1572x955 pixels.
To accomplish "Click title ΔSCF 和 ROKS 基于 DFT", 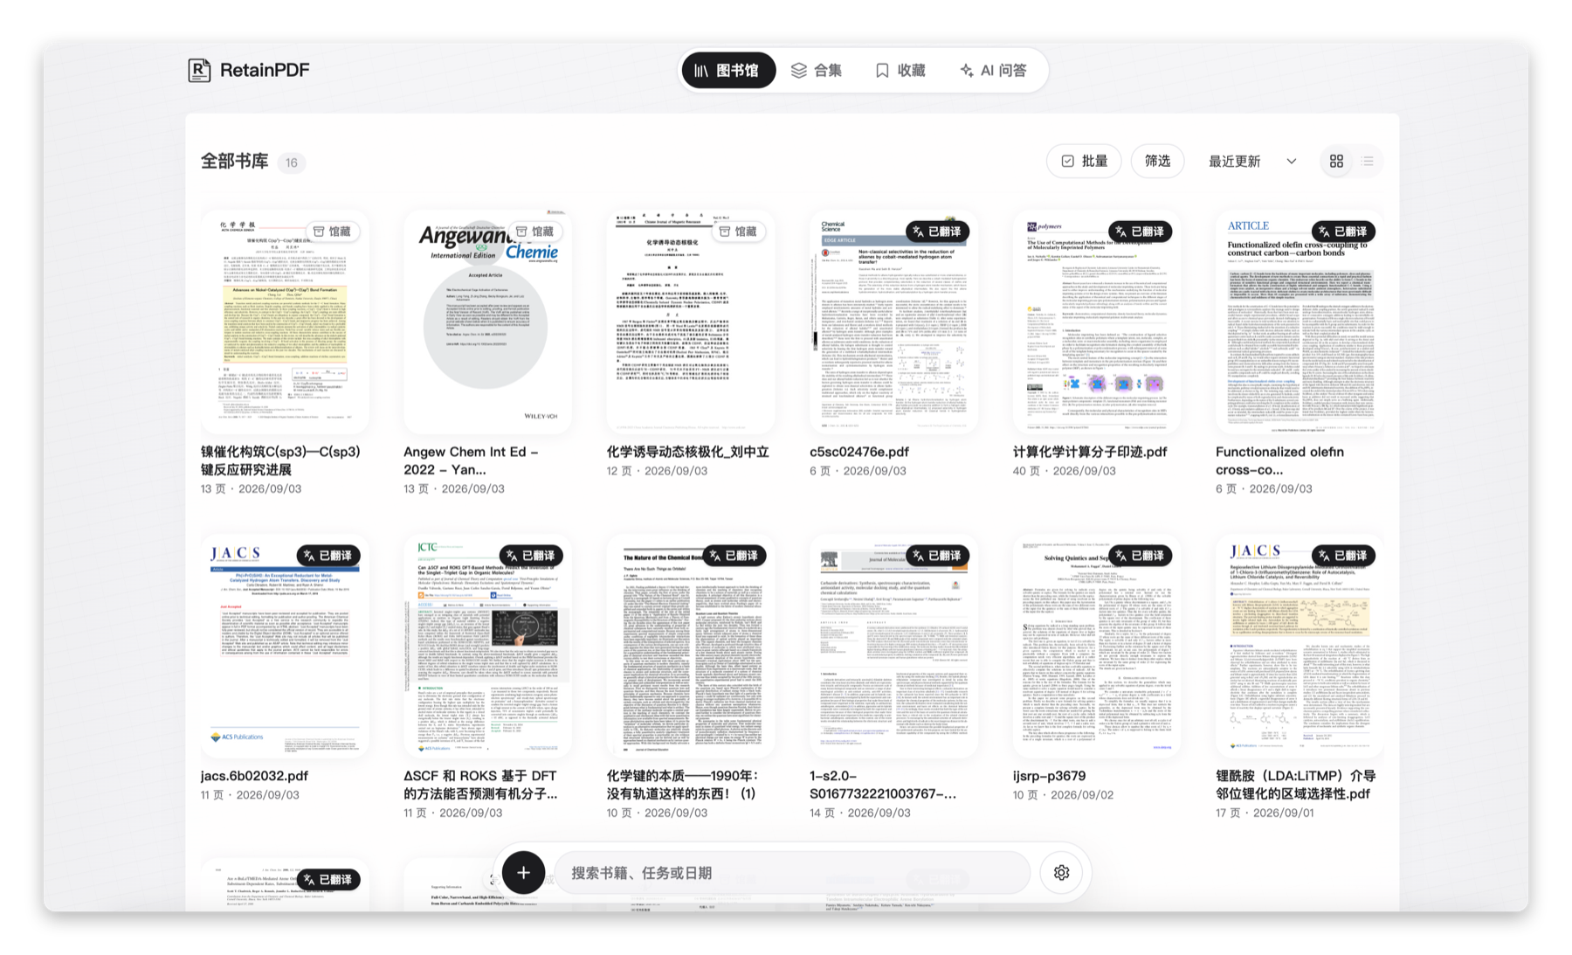I will coord(480,785).
